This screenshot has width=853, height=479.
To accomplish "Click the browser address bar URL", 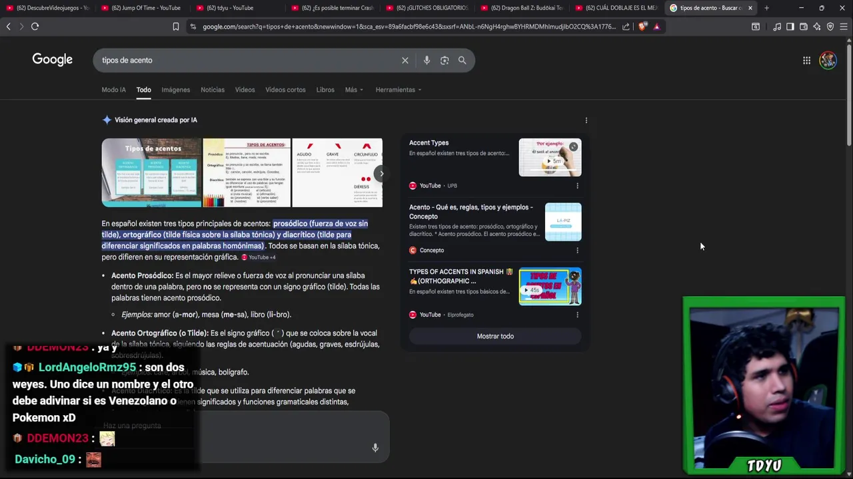I will (409, 27).
